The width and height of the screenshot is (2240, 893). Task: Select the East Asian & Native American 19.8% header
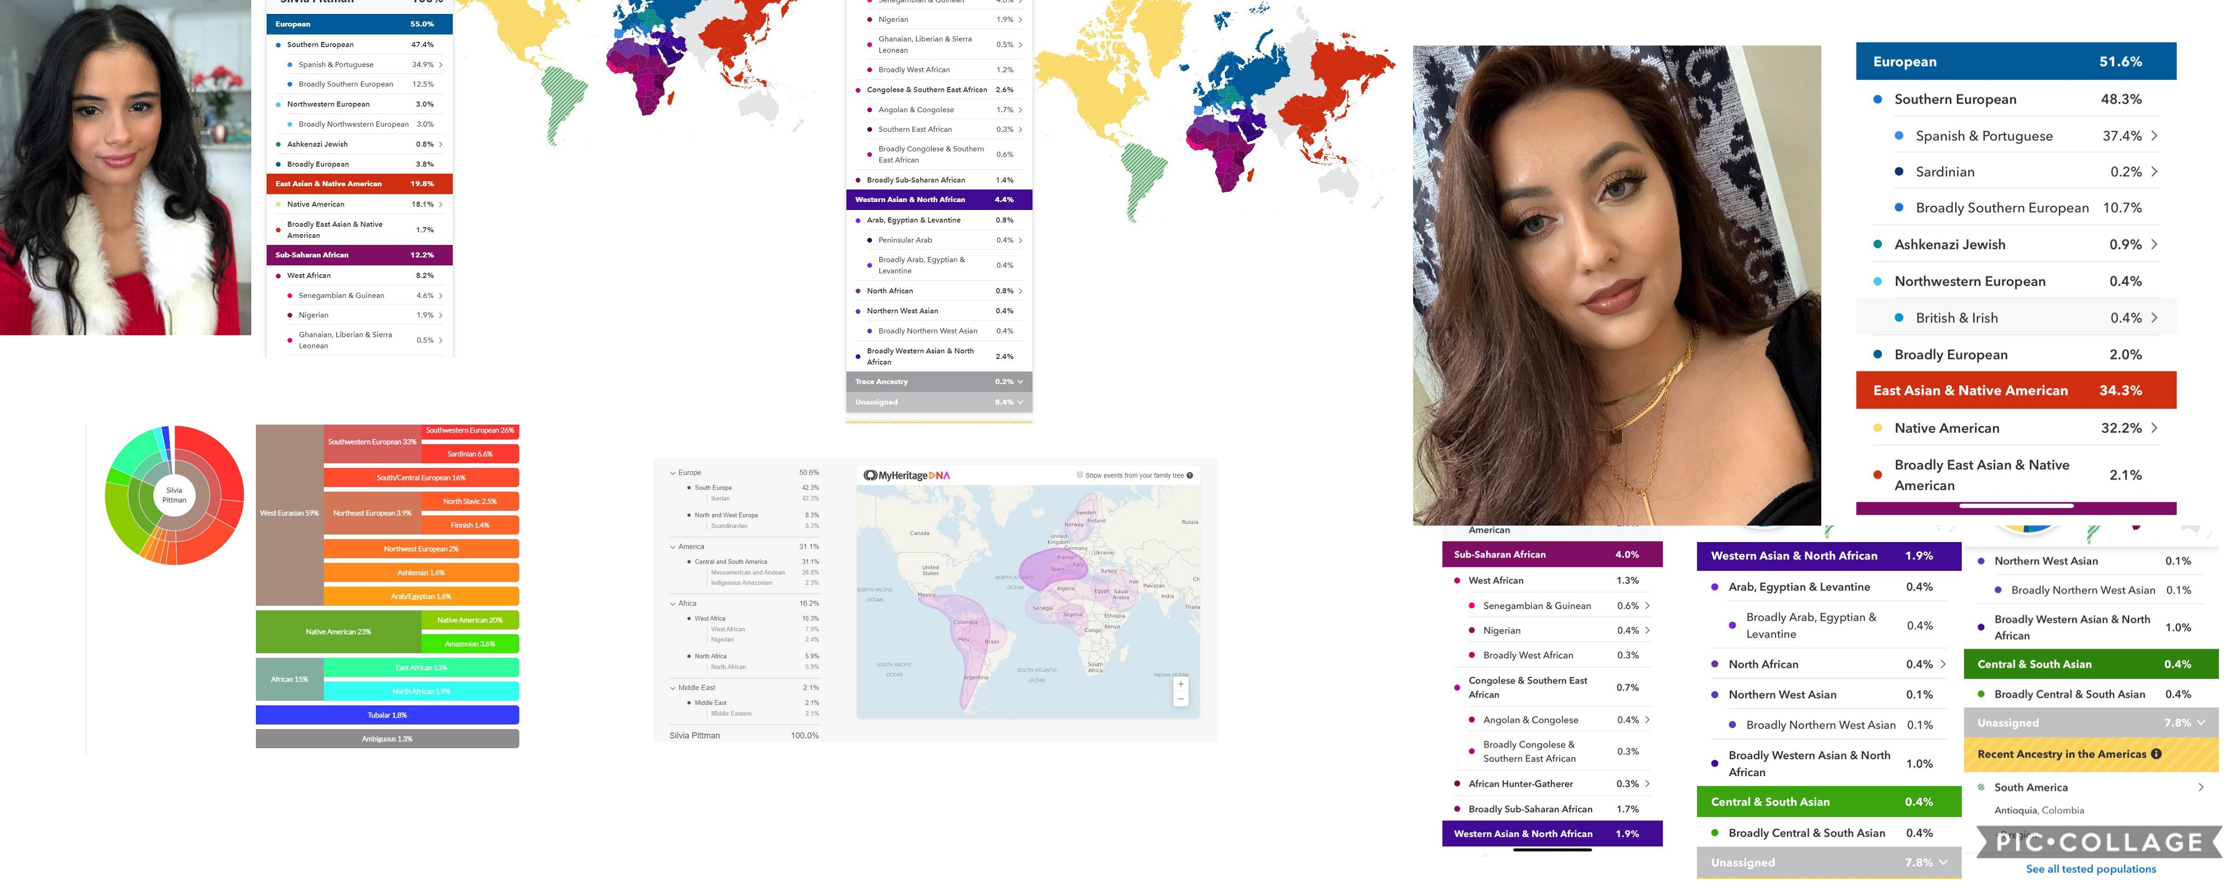coord(359,184)
